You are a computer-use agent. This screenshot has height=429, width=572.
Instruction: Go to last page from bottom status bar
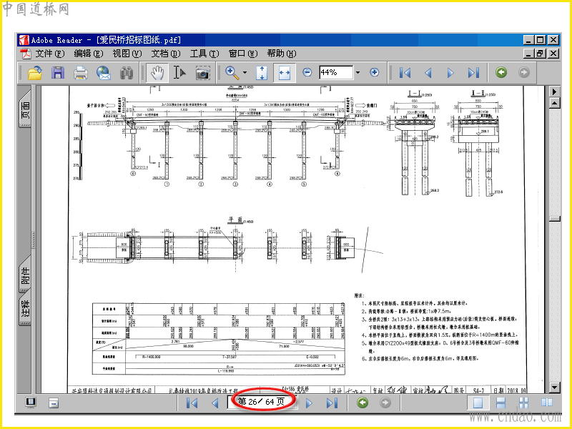click(332, 403)
